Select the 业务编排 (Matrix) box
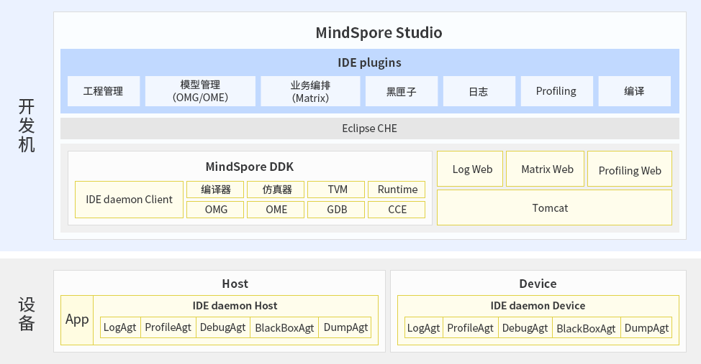The image size is (701, 364). (310, 91)
